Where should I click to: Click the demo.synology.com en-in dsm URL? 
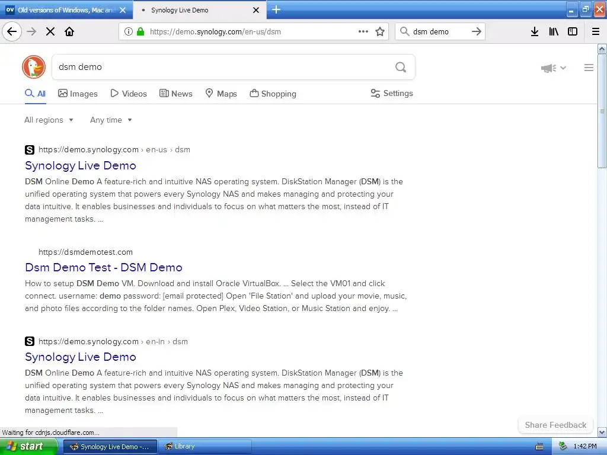113,341
